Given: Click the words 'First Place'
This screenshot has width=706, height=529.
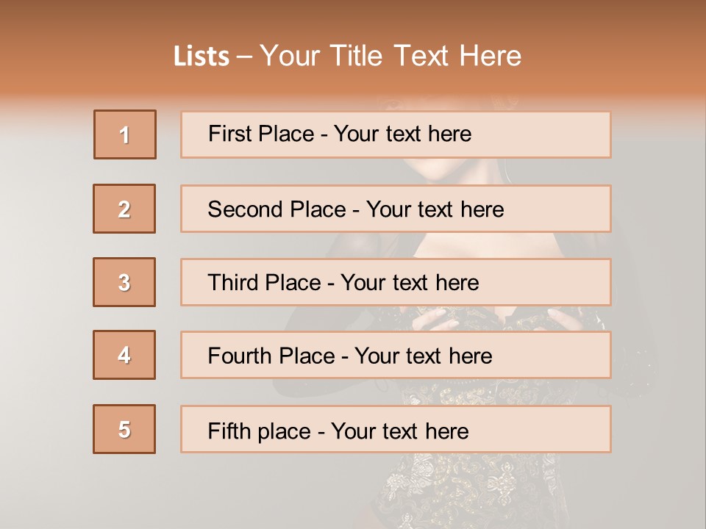Looking at the screenshot, I should click(x=261, y=134).
